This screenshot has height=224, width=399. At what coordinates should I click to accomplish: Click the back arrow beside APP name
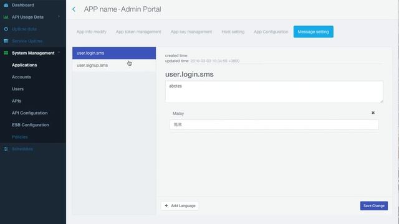point(74,9)
